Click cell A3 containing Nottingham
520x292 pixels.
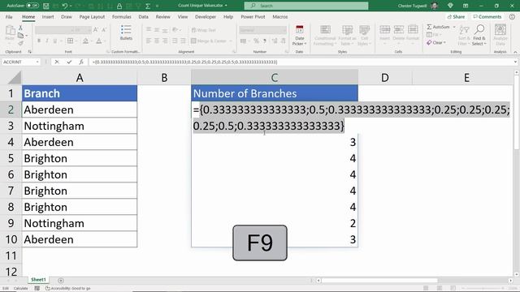pyautogui.click(x=80, y=126)
